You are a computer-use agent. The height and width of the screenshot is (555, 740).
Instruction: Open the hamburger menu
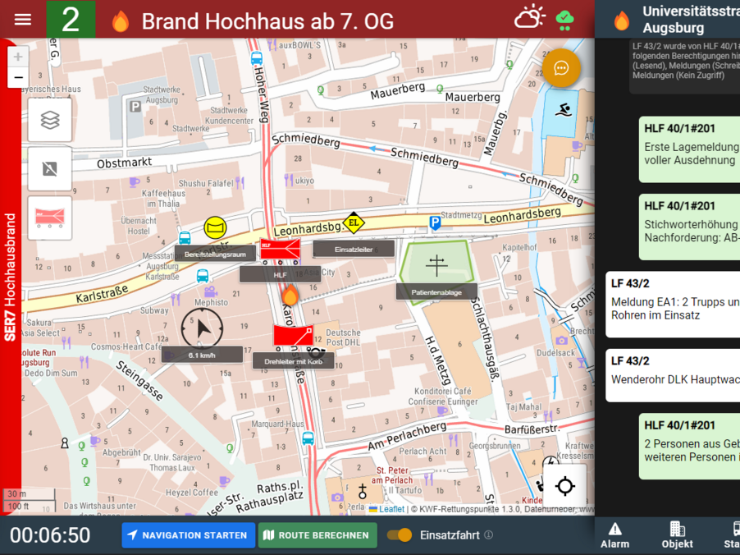[22, 20]
